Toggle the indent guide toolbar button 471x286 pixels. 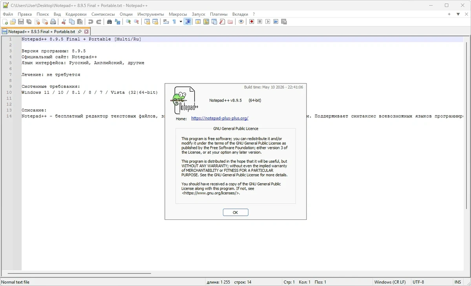[188, 22]
